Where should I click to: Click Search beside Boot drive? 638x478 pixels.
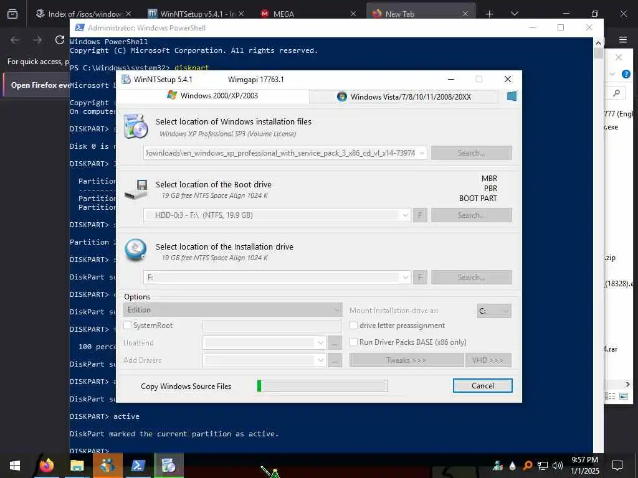point(472,215)
